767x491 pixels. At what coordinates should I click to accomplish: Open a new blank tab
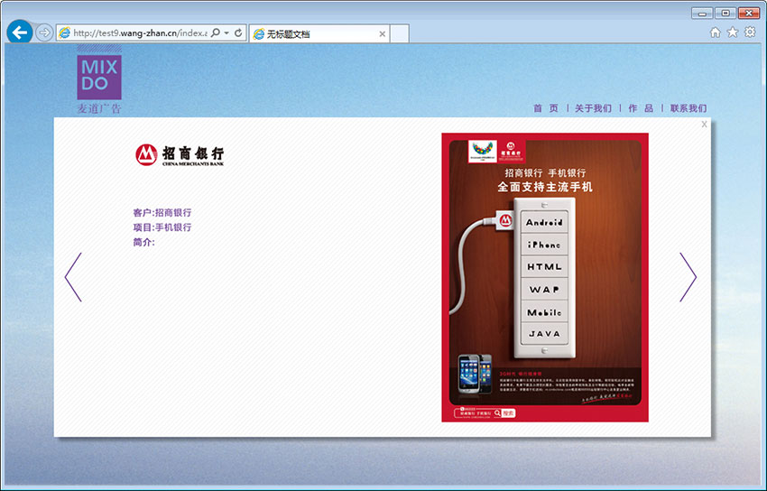[400, 33]
